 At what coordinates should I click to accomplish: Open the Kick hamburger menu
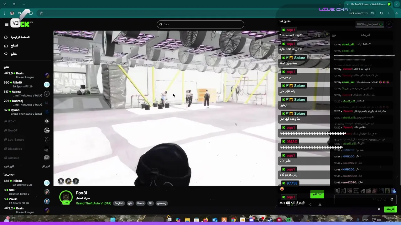[x=6, y=24]
